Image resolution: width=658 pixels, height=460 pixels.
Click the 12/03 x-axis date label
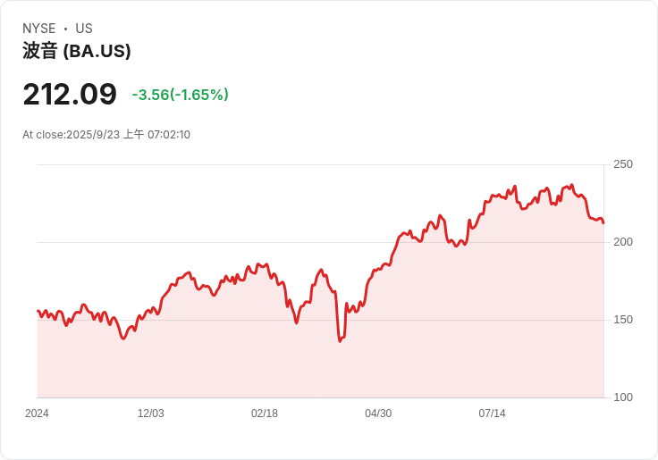tap(150, 414)
